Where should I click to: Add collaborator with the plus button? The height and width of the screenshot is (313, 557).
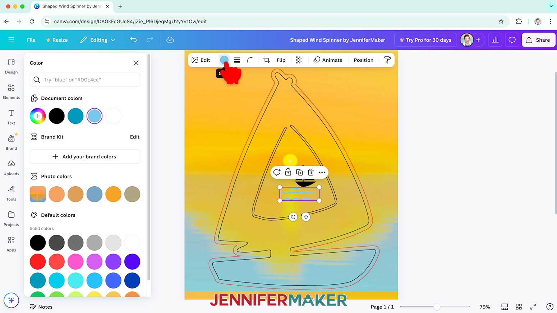click(478, 40)
